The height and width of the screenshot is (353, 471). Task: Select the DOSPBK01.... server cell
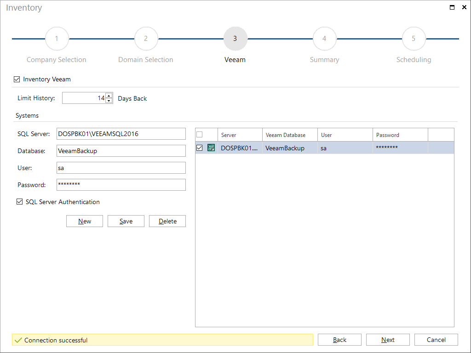[x=240, y=148]
